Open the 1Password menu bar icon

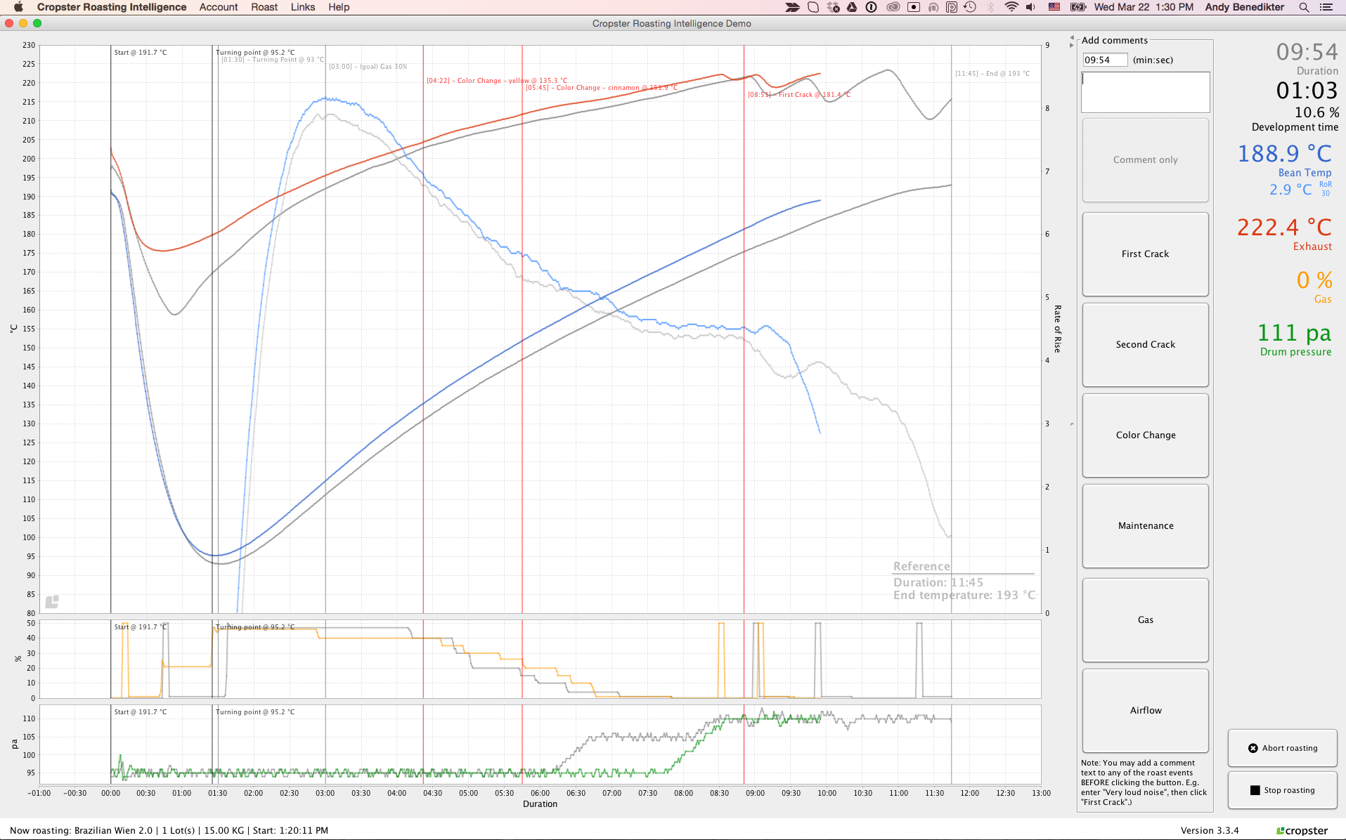coord(872,7)
